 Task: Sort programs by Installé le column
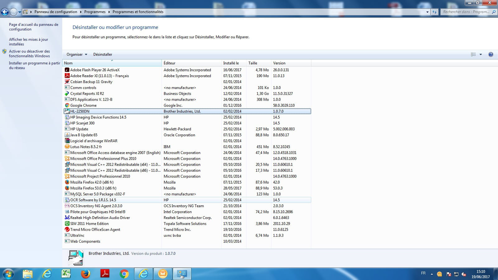pyautogui.click(x=233, y=63)
